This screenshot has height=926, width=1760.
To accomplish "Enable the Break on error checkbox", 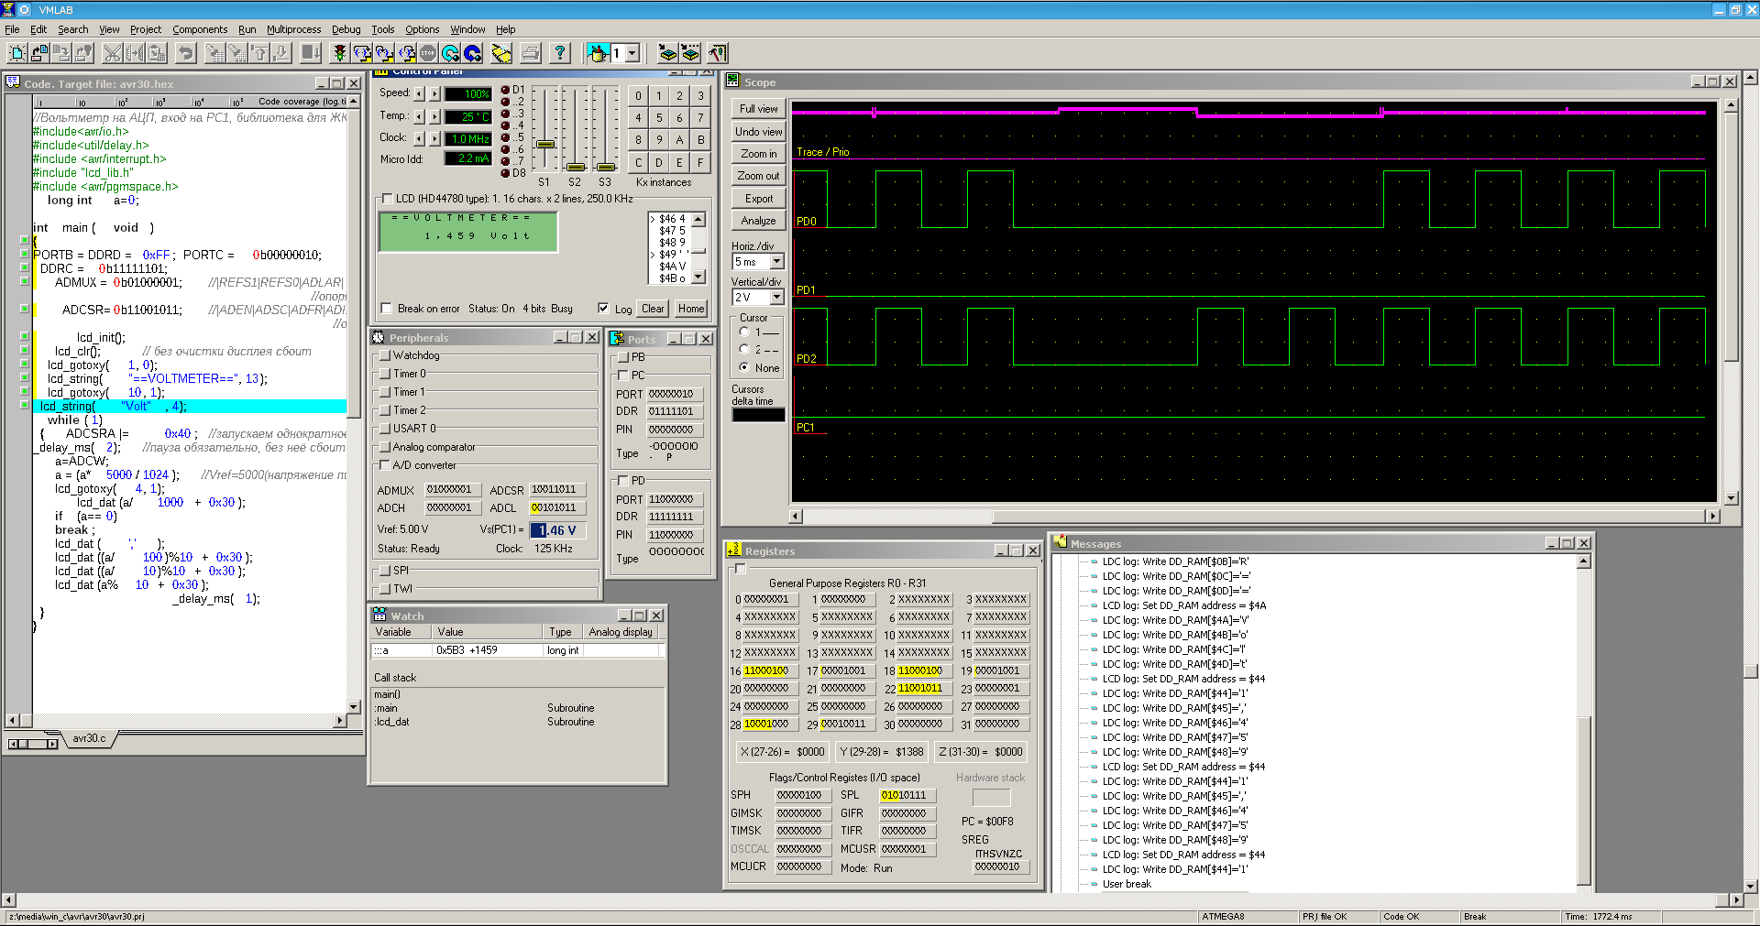I will (387, 309).
